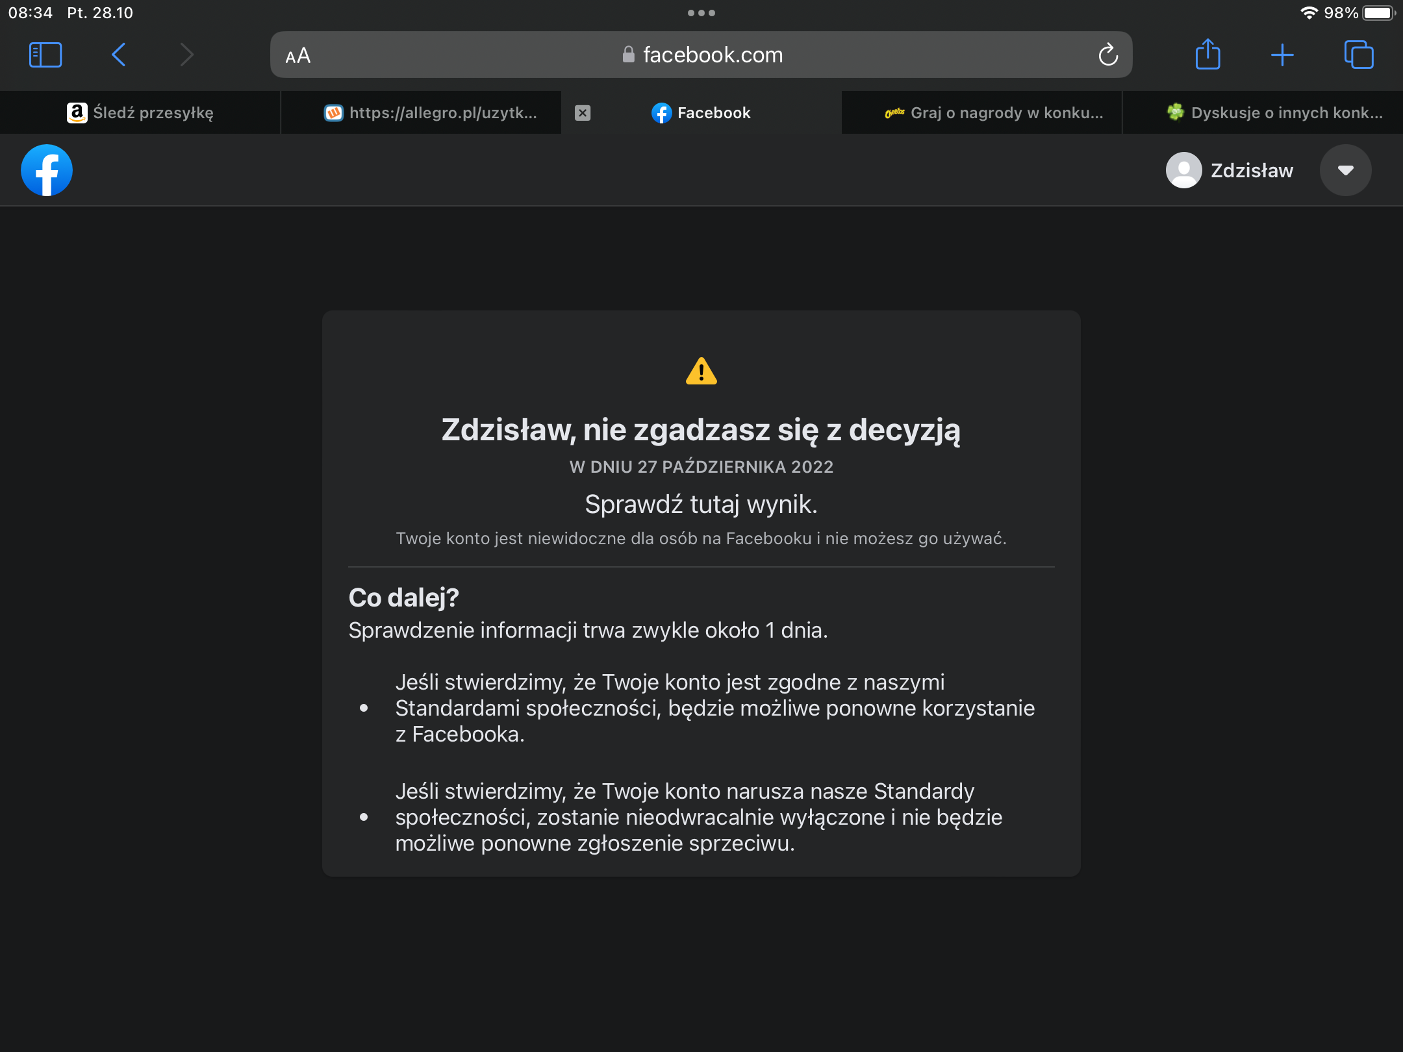Reload the facebook.com page

(1108, 55)
